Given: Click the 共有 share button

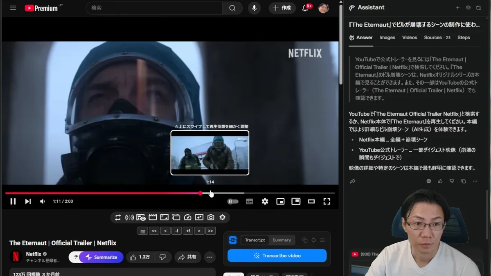Looking at the screenshot, I should point(188,257).
